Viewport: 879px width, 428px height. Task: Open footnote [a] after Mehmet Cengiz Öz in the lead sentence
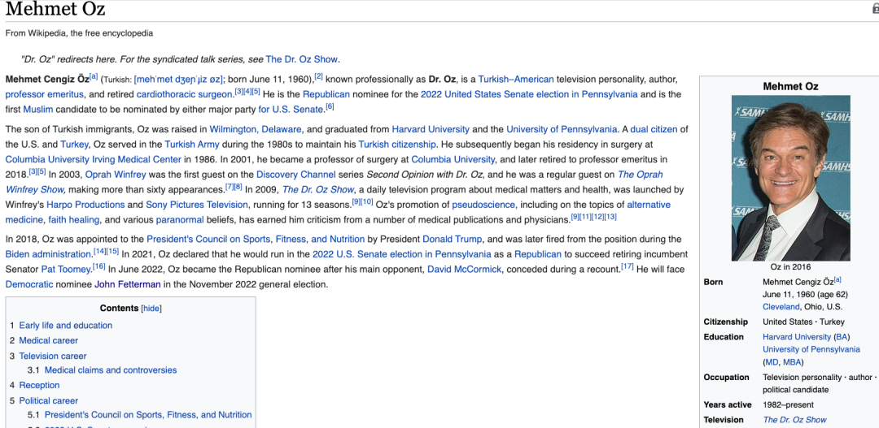pos(94,76)
